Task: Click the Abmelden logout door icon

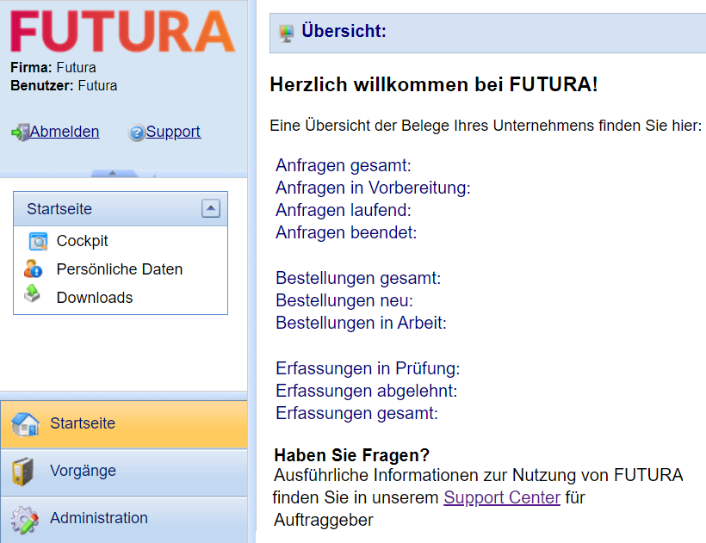Action: tap(20, 133)
